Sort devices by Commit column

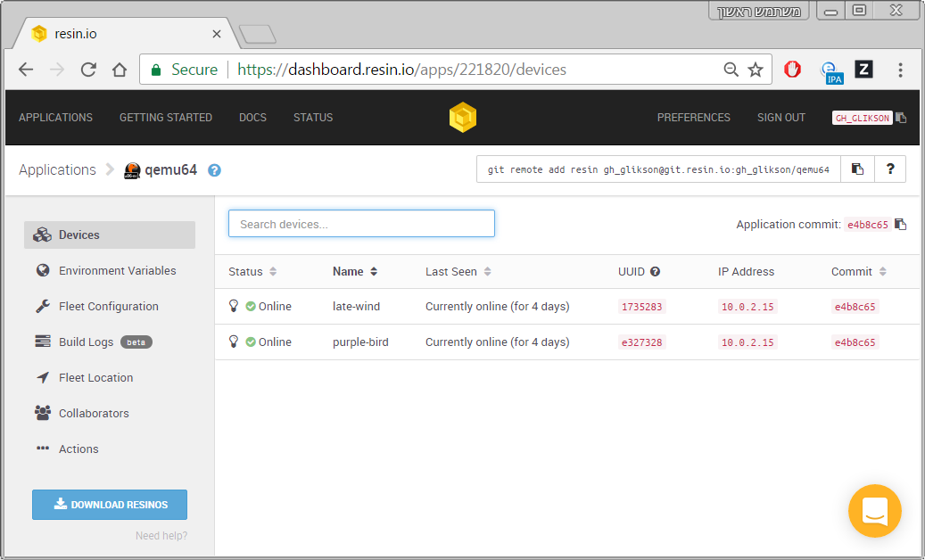tap(858, 272)
